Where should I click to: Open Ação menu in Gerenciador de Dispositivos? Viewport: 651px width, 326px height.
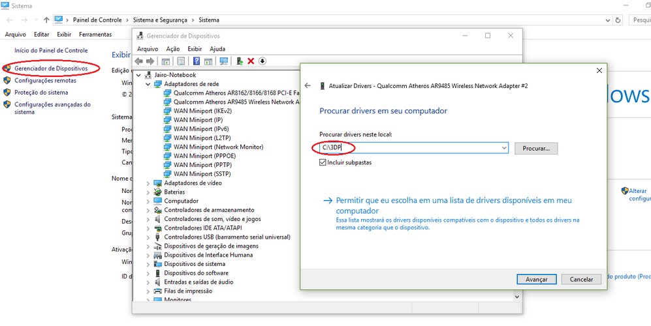click(173, 48)
